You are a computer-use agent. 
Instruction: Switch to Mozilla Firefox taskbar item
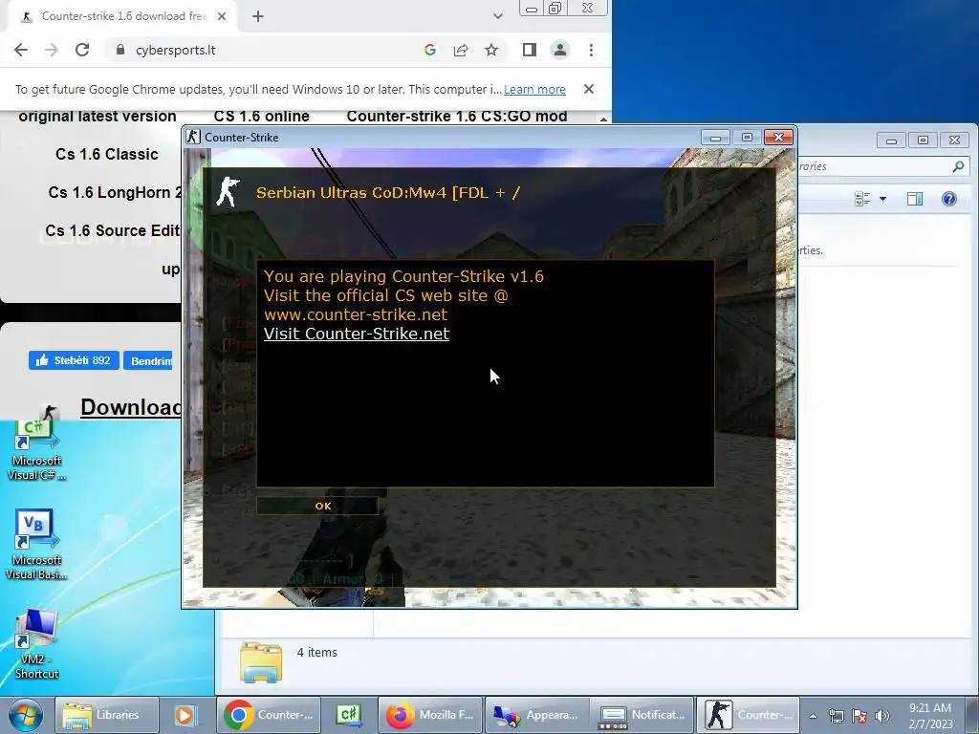[x=430, y=715]
